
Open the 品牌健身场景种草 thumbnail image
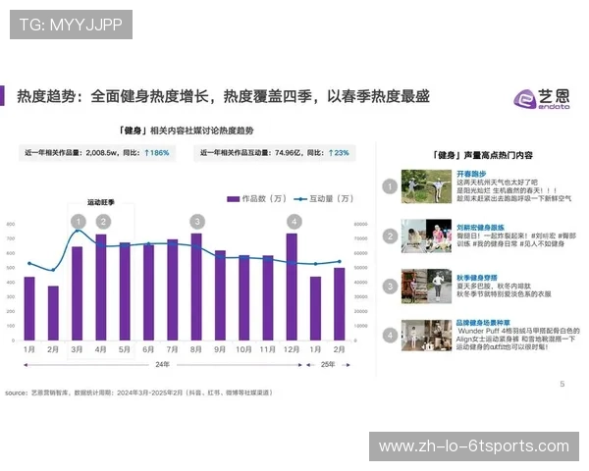pyautogui.click(x=426, y=336)
